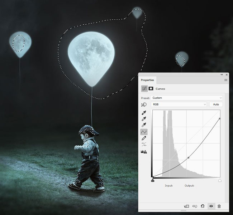View the previous state icon

point(195,206)
